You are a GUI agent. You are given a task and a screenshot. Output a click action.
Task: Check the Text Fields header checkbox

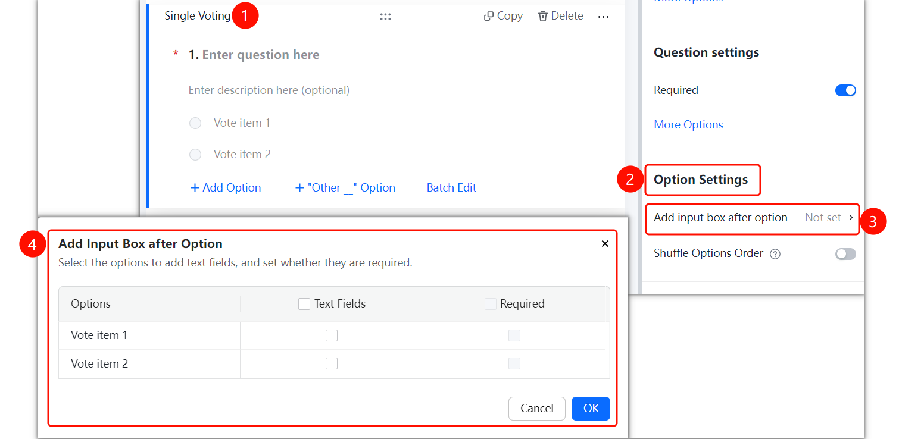pyautogui.click(x=304, y=304)
